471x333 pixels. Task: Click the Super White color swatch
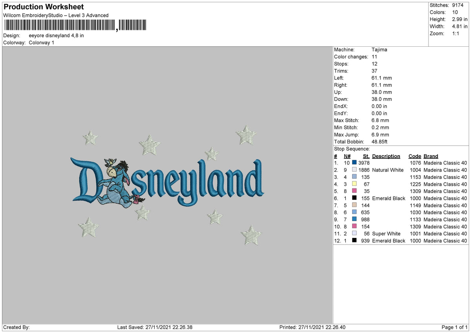tap(354, 233)
